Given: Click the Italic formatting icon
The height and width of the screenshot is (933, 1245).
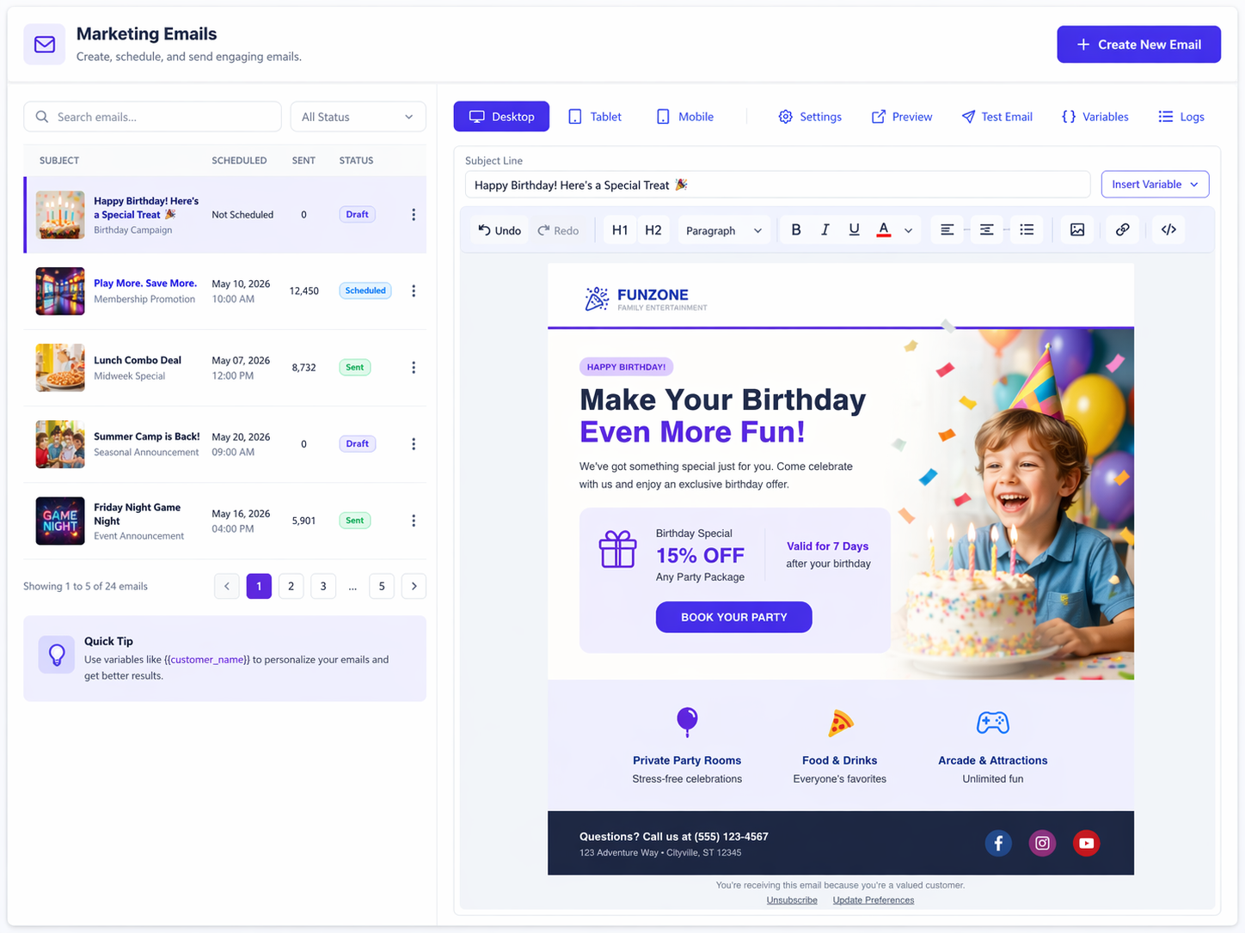Looking at the screenshot, I should (x=825, y=229).
